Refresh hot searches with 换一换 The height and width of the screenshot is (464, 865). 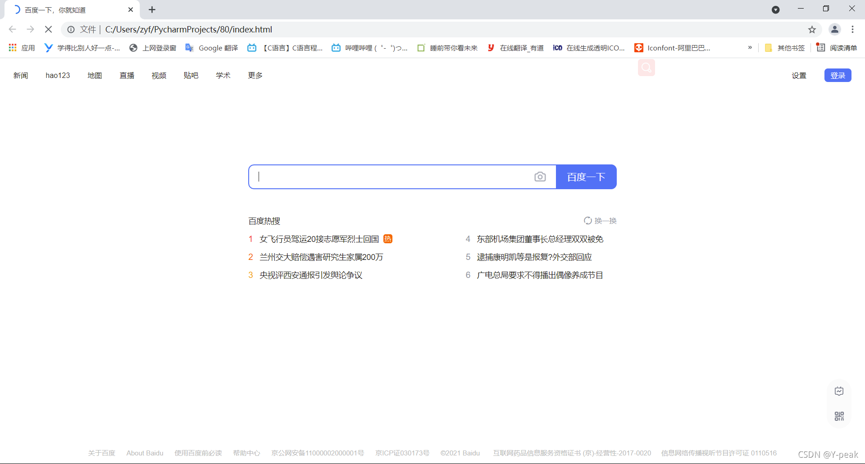tap(600, 221)
